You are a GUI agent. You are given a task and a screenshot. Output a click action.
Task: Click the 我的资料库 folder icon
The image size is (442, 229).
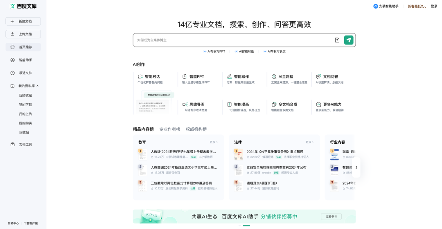12,86
